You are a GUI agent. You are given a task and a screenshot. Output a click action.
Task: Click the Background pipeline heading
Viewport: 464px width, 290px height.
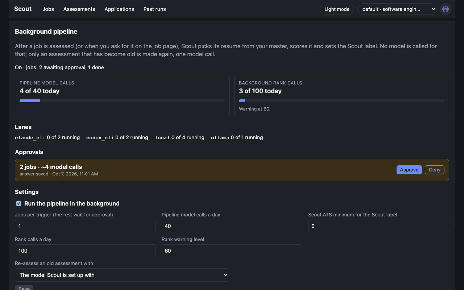(x=46, y=32)
